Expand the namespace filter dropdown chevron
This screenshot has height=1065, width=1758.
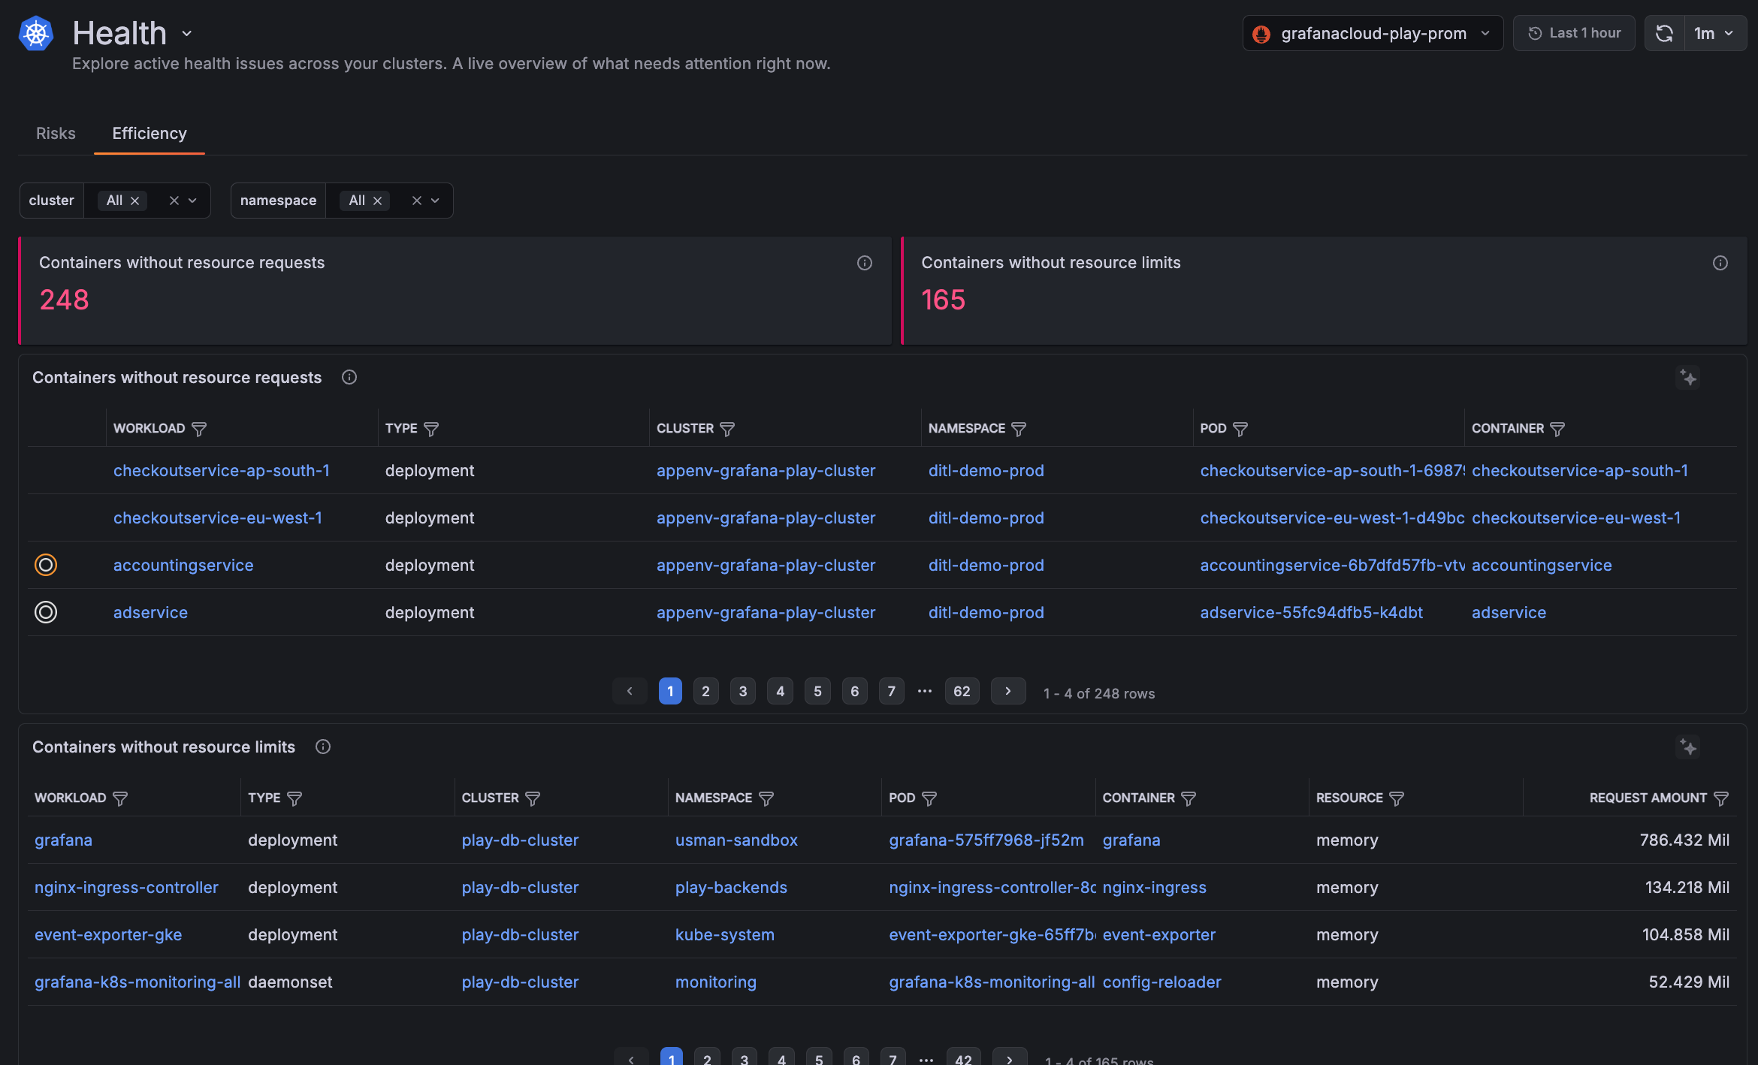point(435,201)
